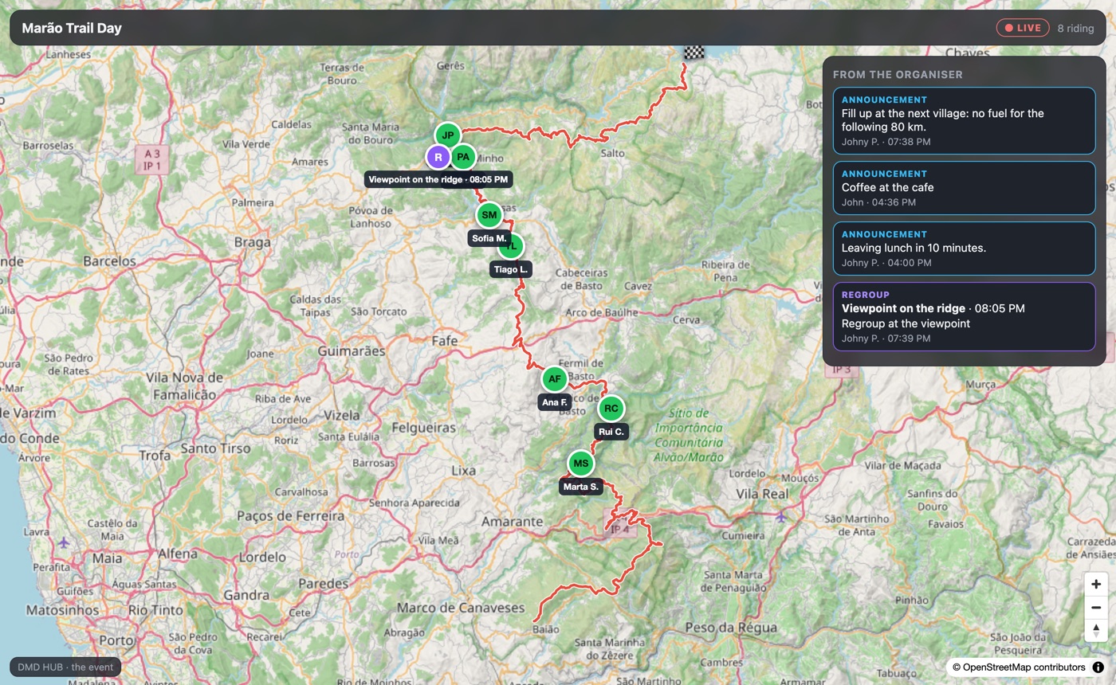Image resolution: width=1116 pixels, height=685 pixels.
Task: Open the SM rider marker
Action: tap(489, 214)
